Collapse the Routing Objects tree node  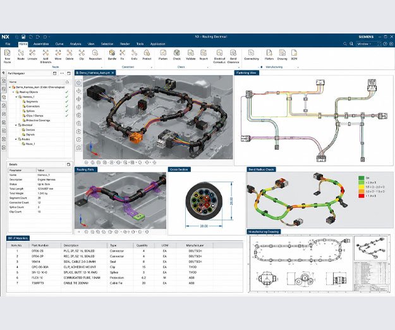coord(14,92)
